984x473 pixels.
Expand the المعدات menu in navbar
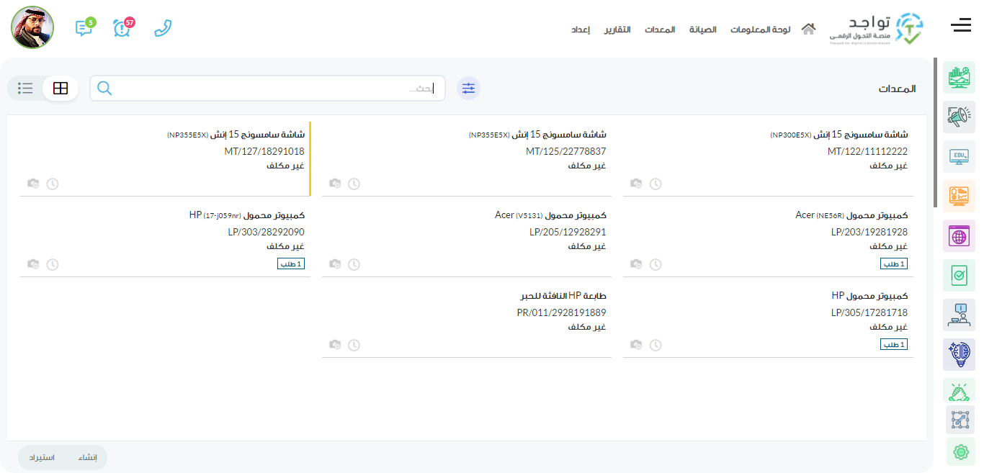pos(659,30)
